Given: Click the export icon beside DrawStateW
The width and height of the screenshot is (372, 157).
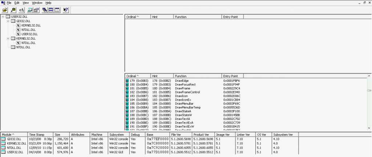Looking at the screenshot, I should (x=127, y=115).
